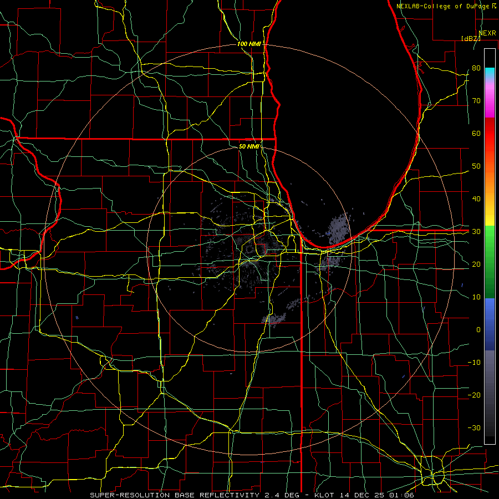
Task: Click the 40 value on the dBZ scale
Action: point(476,199)
